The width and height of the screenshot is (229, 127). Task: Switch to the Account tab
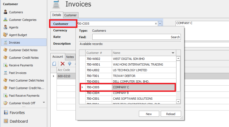(58, 57)
